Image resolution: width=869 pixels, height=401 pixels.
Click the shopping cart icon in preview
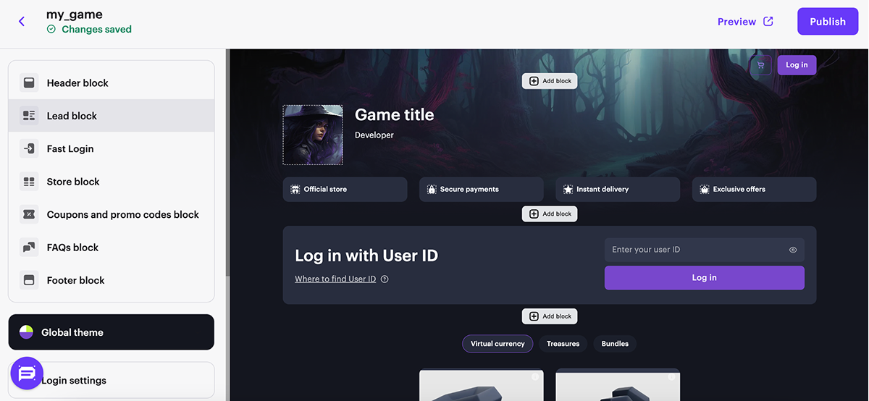[x=760, y=65]
